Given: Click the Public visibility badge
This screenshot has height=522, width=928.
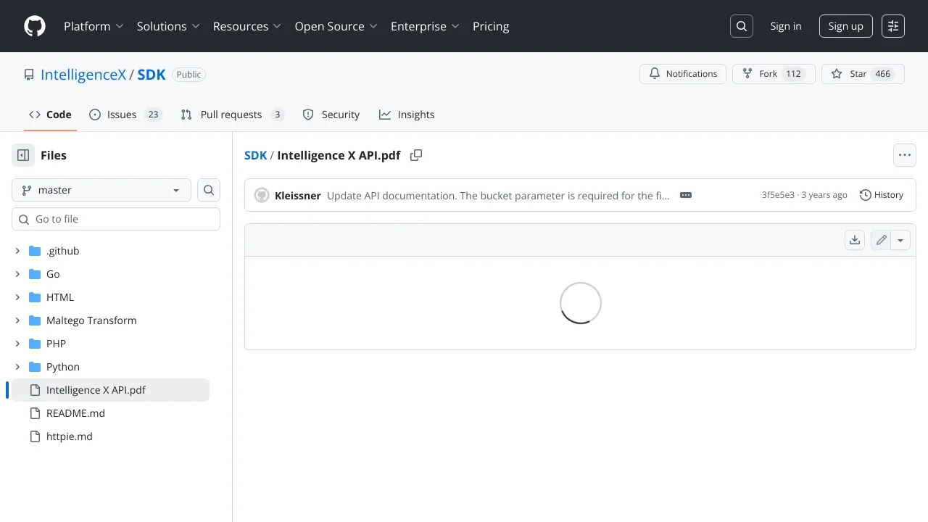Looking at the screenshot, I should [188, 75].
